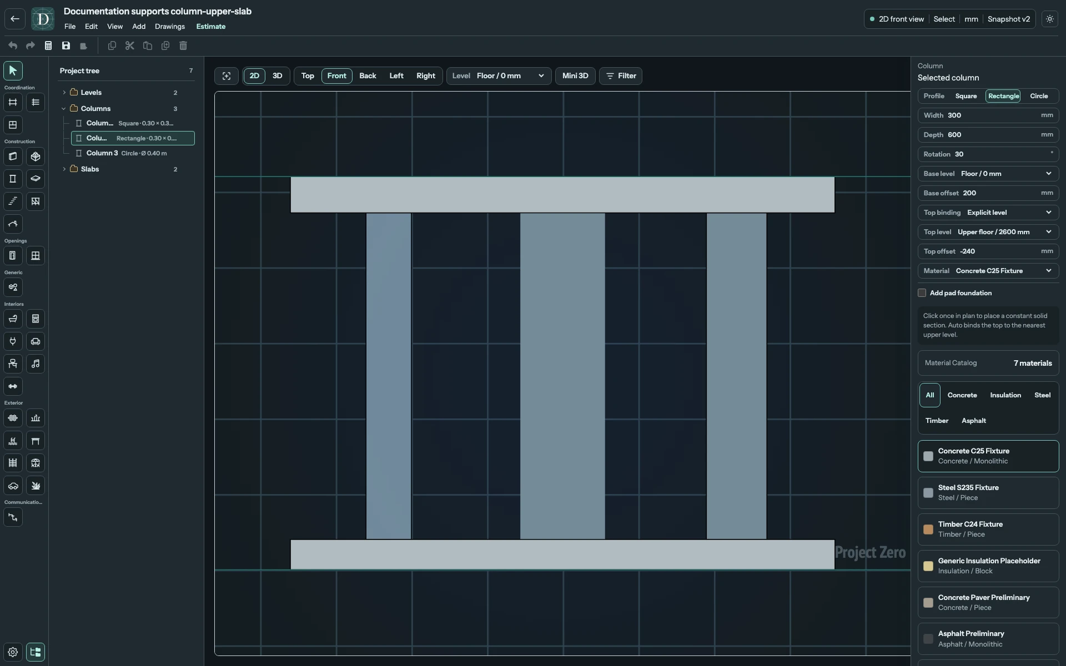The image size is (1066, 666).
Task: Switch viewport to 3D mode
Action: click(277, 76)
